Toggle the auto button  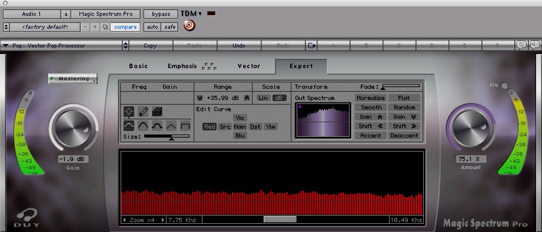pyautogui.click(x=152, y=27)
